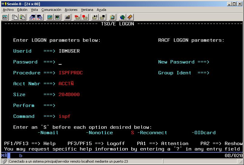Image resolution: width=244 pixels, height=165 pixels.
Task: Open Display setup from the toolbar
Action: pyautogui.click(x=50, y=17)
